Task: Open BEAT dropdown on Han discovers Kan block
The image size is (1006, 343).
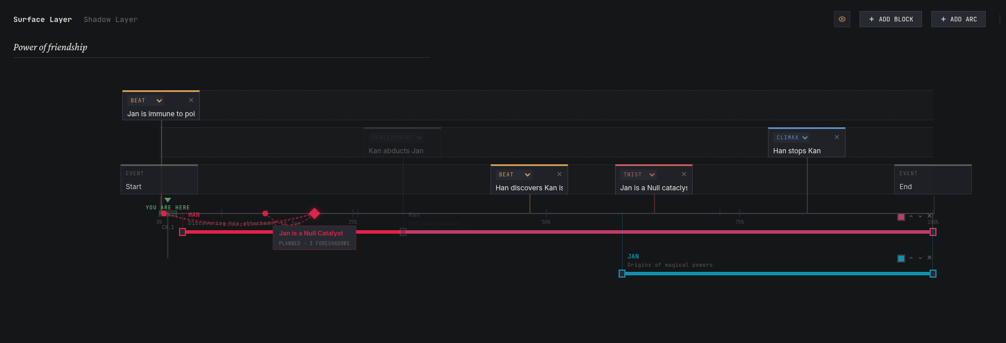Action: click(x=514, y=175)
